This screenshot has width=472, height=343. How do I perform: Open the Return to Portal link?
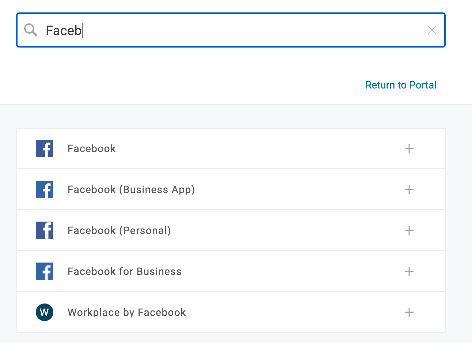pos(401,85)
